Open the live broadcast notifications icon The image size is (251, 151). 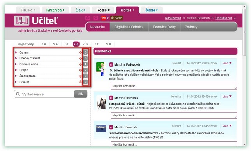(104, 18)
